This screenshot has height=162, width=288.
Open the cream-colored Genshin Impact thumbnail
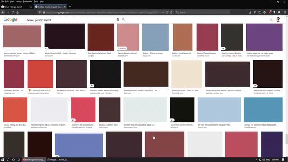pyautogui.click(x=187, y=74)
